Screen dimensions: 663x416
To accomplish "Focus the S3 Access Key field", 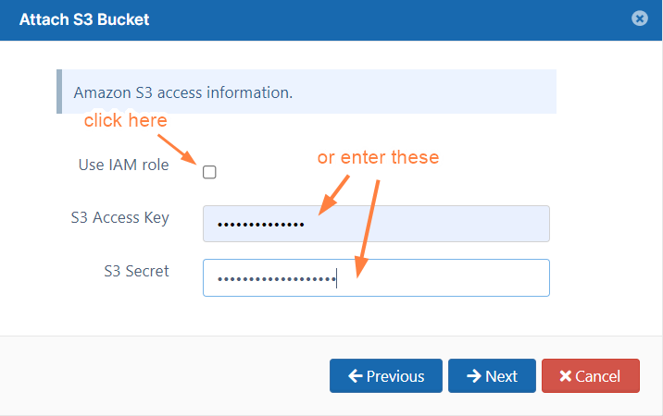I will pos(376,224).
